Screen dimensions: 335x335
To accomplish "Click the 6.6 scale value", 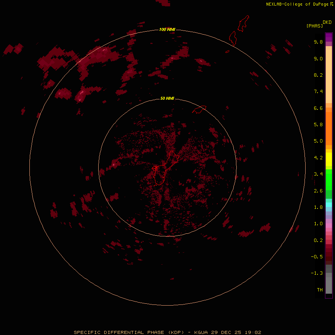I will coord(318,108).
